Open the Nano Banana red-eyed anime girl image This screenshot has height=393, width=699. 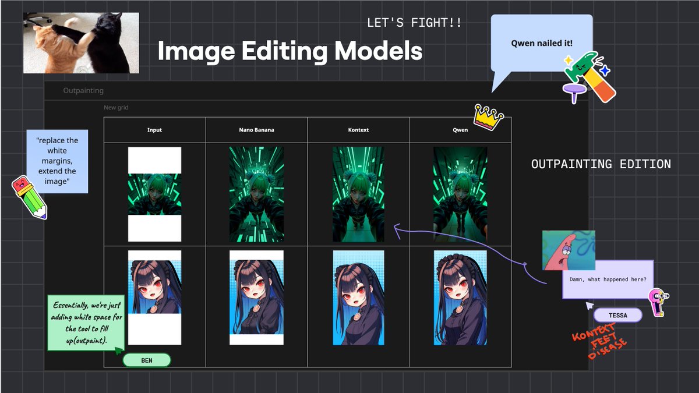pyautogui.click(x=256, y=298)
